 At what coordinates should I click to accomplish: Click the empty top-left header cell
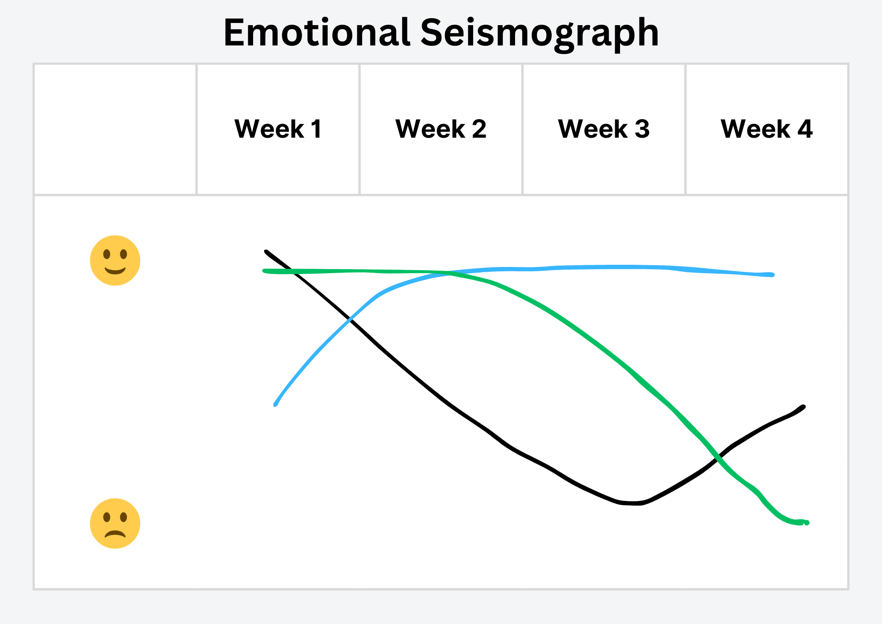click(115, 129)
